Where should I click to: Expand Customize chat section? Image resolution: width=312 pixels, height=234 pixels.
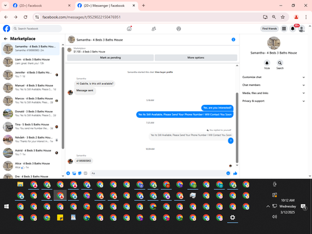(x=273, y=77)
